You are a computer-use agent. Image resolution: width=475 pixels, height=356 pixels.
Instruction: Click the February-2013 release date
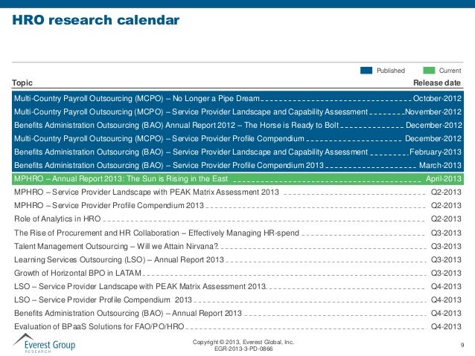[436, 152]
